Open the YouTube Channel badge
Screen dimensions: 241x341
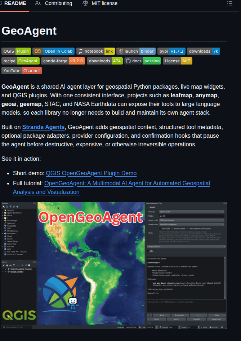coord(22,71)
